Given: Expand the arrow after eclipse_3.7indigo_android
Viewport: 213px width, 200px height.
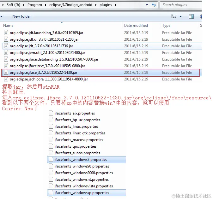Looking at the screenshot, I should tap(96, 5).
